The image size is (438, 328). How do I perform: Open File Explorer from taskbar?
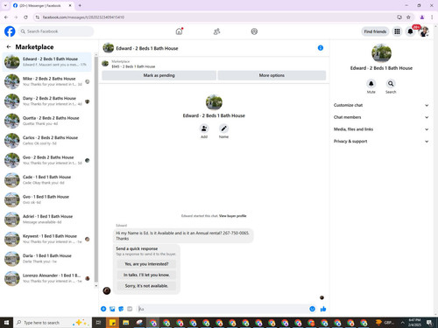pyautogui.click(x=126, y=323)
